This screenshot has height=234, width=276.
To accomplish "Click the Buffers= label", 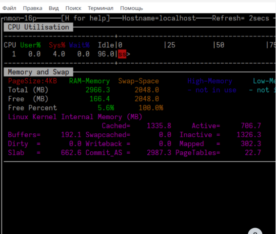I will 24,135.
